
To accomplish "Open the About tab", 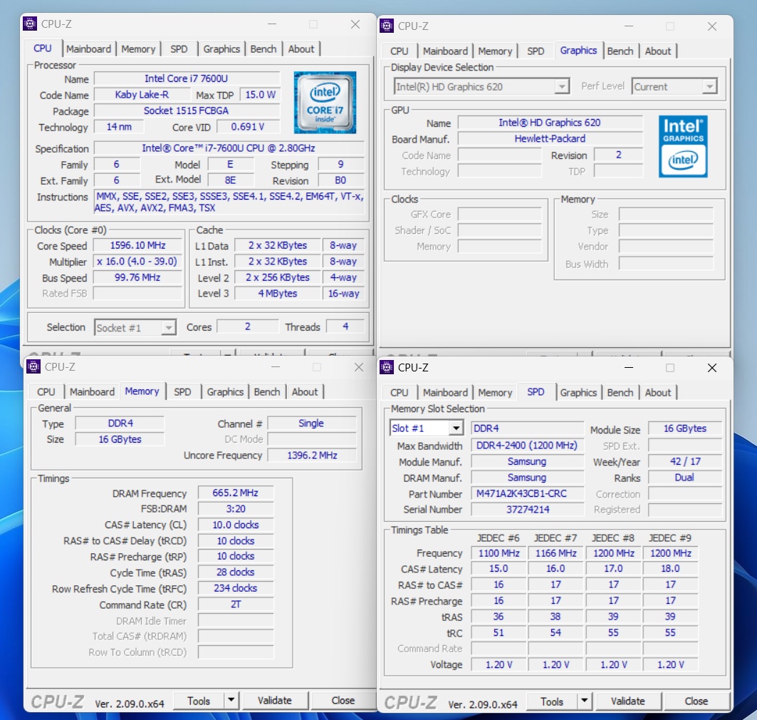I will tap(302, 48).
